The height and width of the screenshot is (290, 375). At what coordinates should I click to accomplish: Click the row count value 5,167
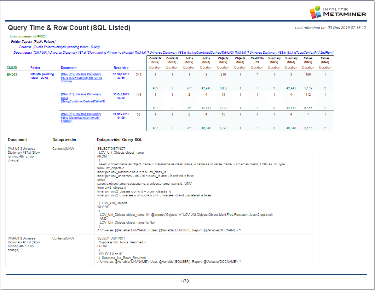pyautogui.click(x=308, y=128)
